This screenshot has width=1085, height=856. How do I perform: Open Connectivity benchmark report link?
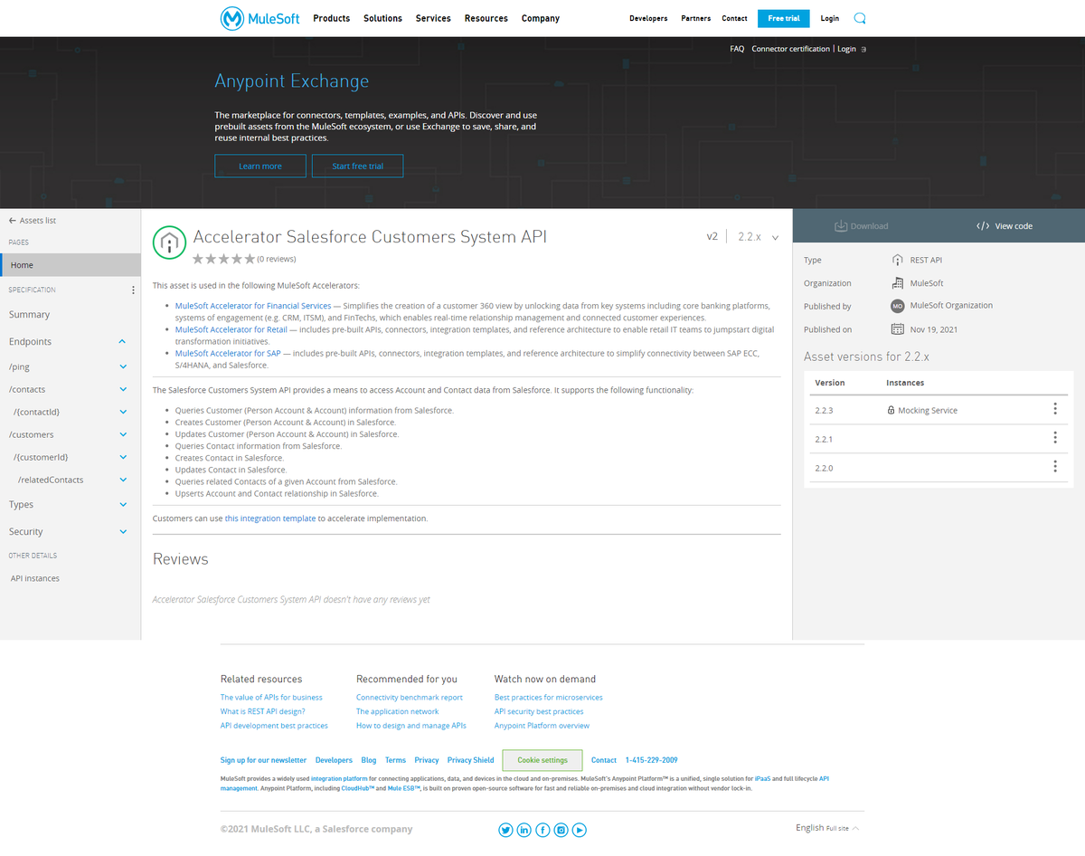click(410, 698)
